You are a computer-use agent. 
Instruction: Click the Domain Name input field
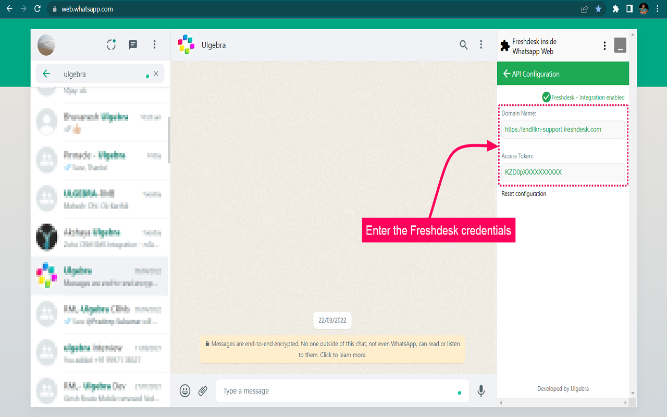[563, 129]
